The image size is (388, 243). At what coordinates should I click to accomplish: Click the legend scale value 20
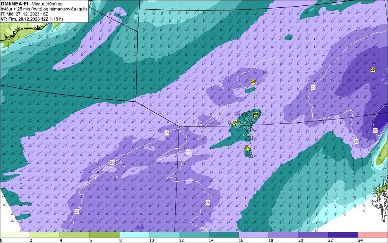point(301,240)
